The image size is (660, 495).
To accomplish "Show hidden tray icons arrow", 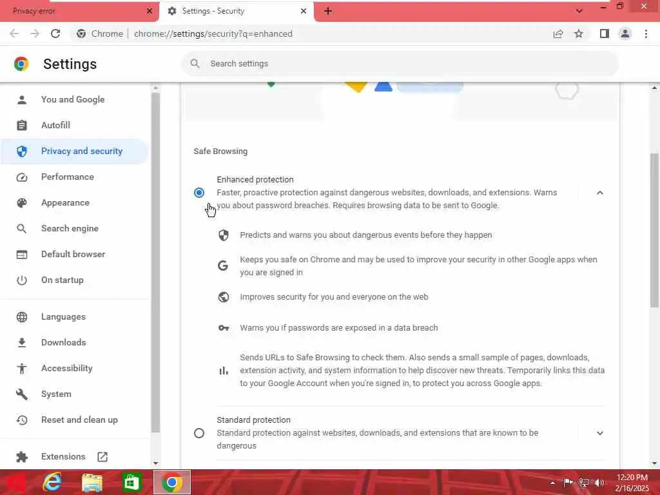I will click(552, 483).
